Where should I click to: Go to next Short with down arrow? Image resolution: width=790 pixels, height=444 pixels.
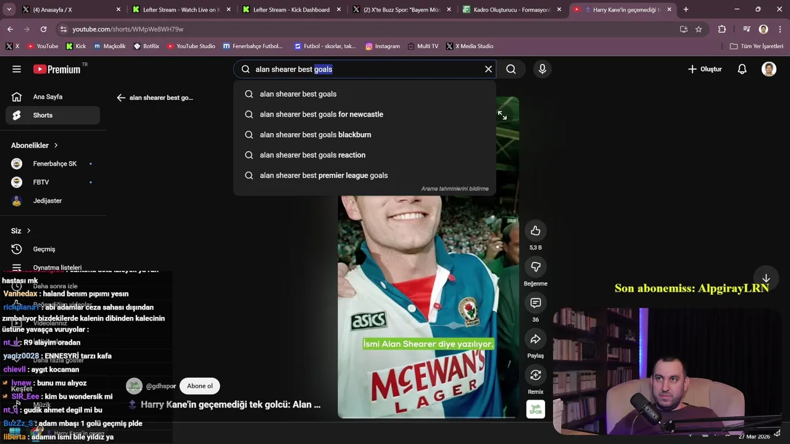[766, 279]
